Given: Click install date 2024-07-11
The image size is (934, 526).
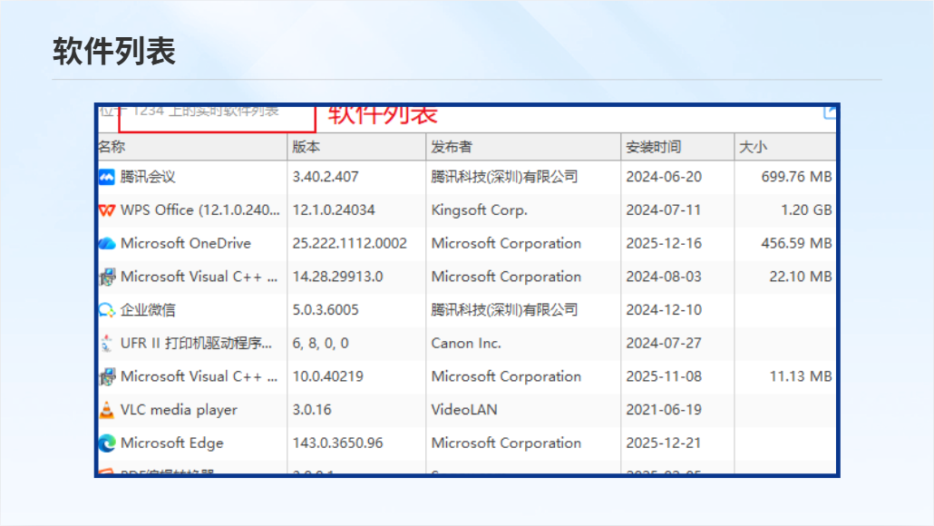Looking at the screenshot, I should [663, 210].
